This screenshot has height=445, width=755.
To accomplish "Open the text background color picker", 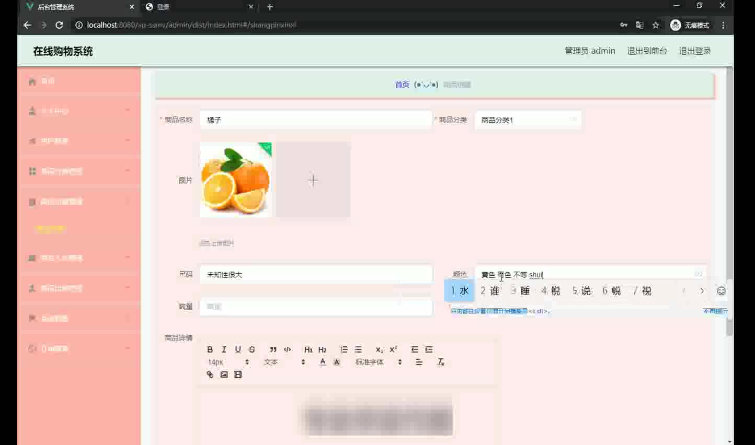I will [337, 362].
